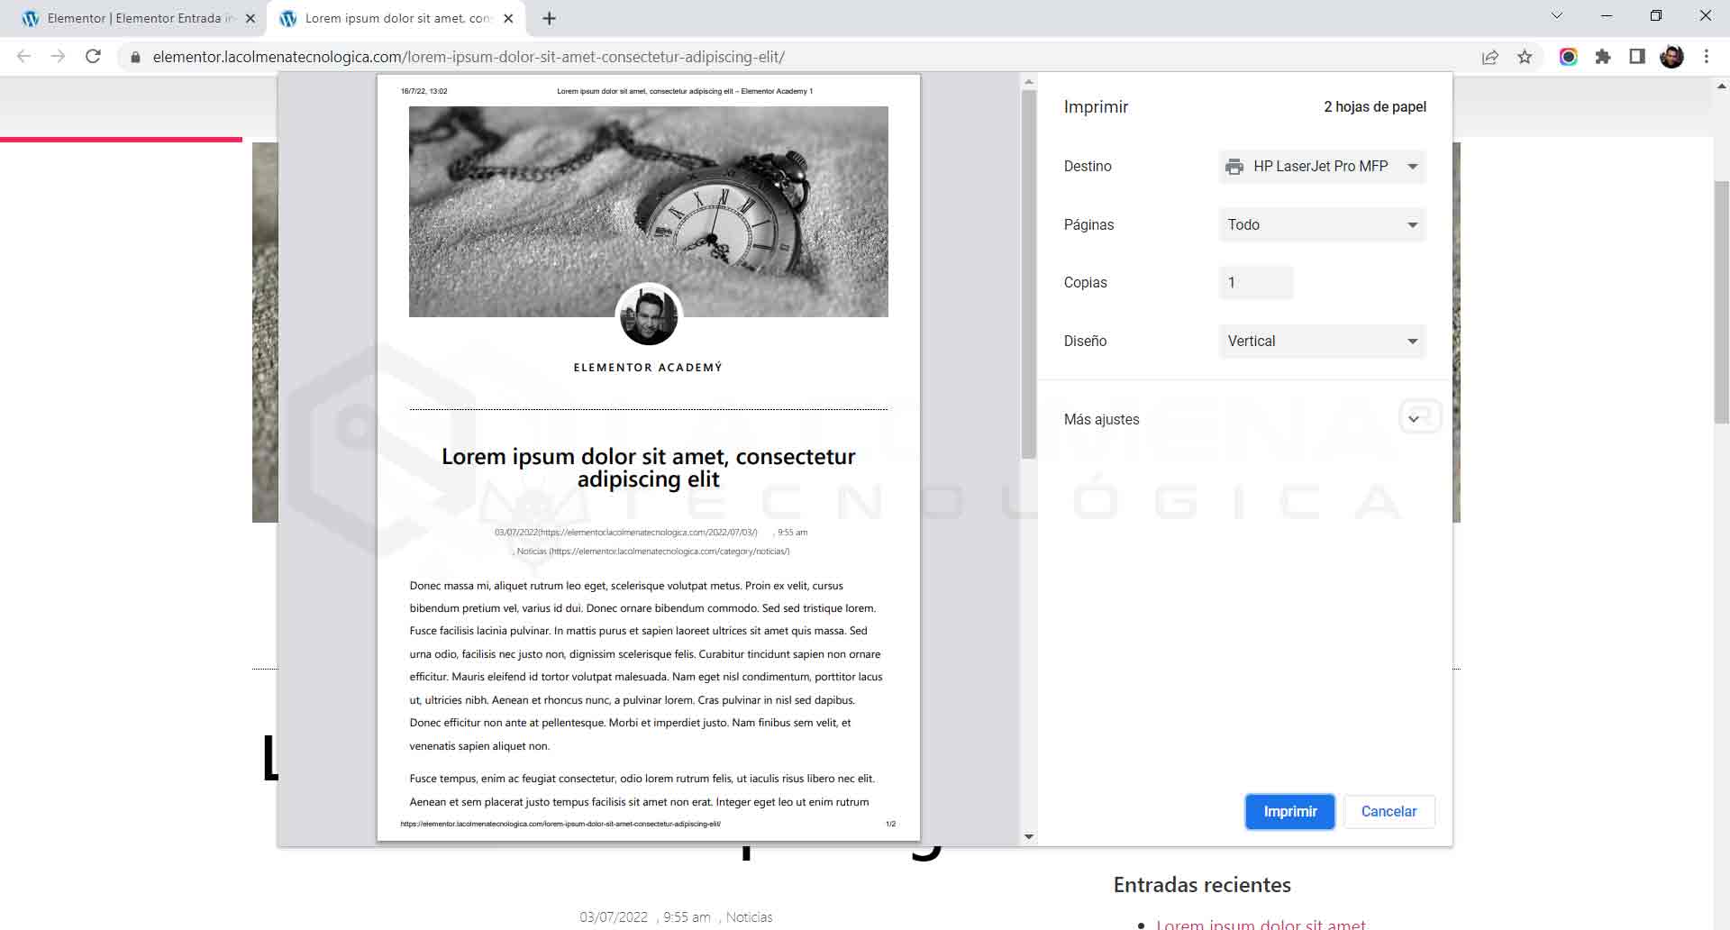Image resolution: width=1730 pixels, height=930 pixels.
Task: Open the Diseño dropdown showing Vertical
Action: click(x=1321, y=341)
